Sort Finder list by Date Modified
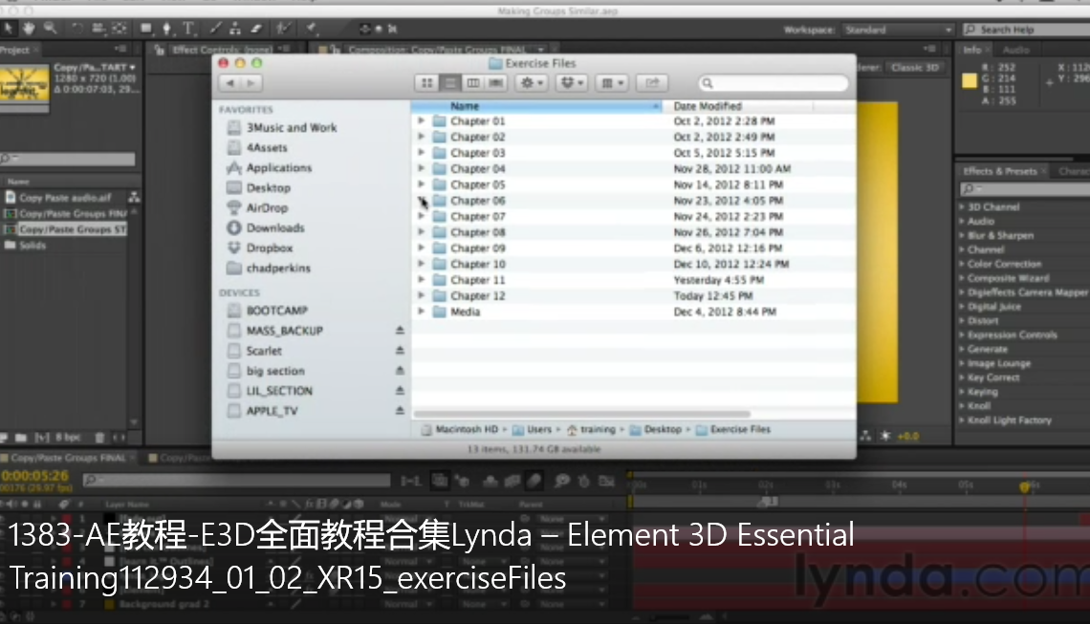1090x624 pixels. coord(737,106)
